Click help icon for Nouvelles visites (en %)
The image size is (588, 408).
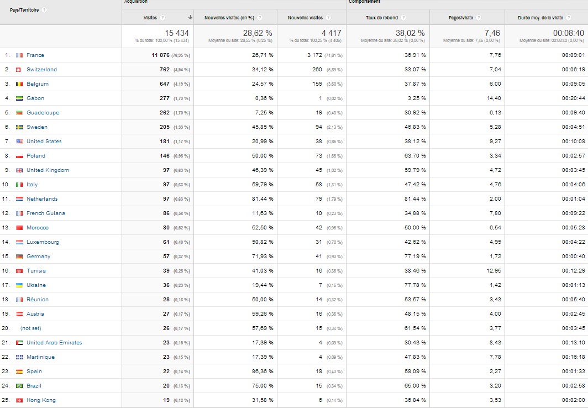tap(260, 18)
